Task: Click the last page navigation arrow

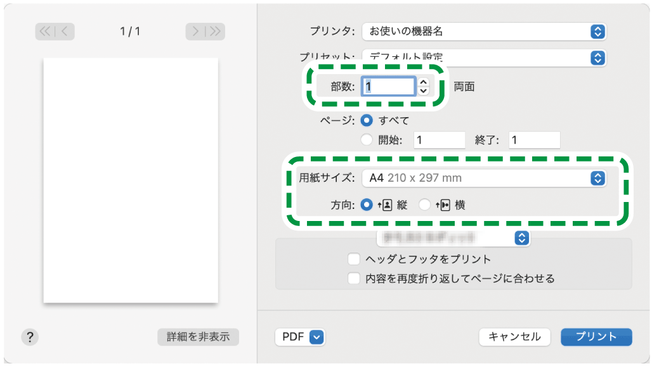Action: (214, 32)
